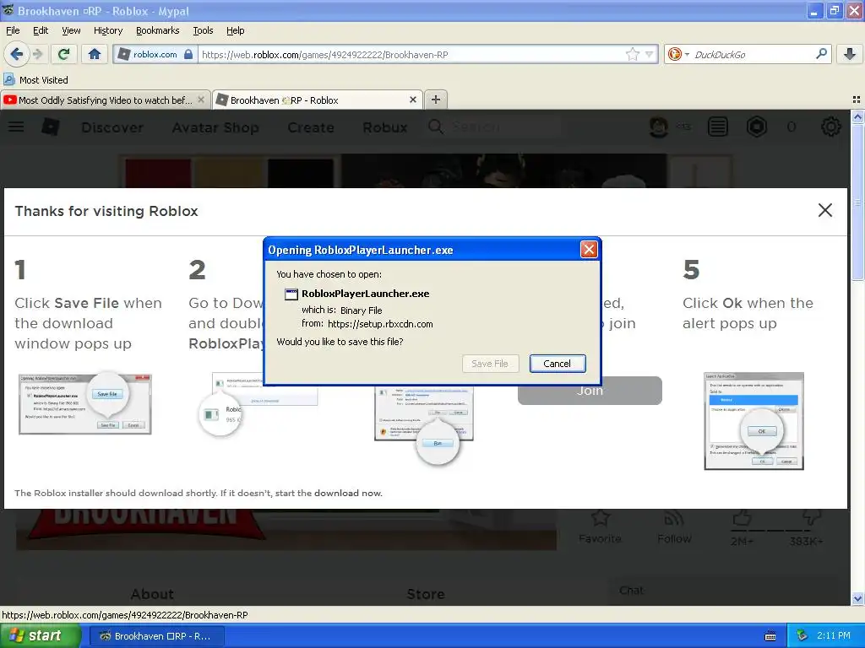Open the Edit menu
The height and width of the screenshot is (648, 865).
click(x=41, y=30)
